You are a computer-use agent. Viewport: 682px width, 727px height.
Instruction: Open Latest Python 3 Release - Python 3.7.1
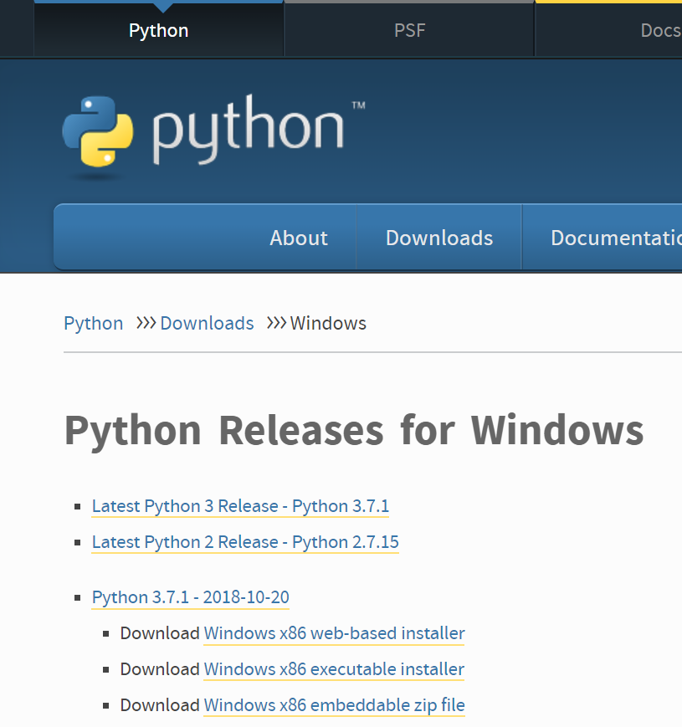240,506
